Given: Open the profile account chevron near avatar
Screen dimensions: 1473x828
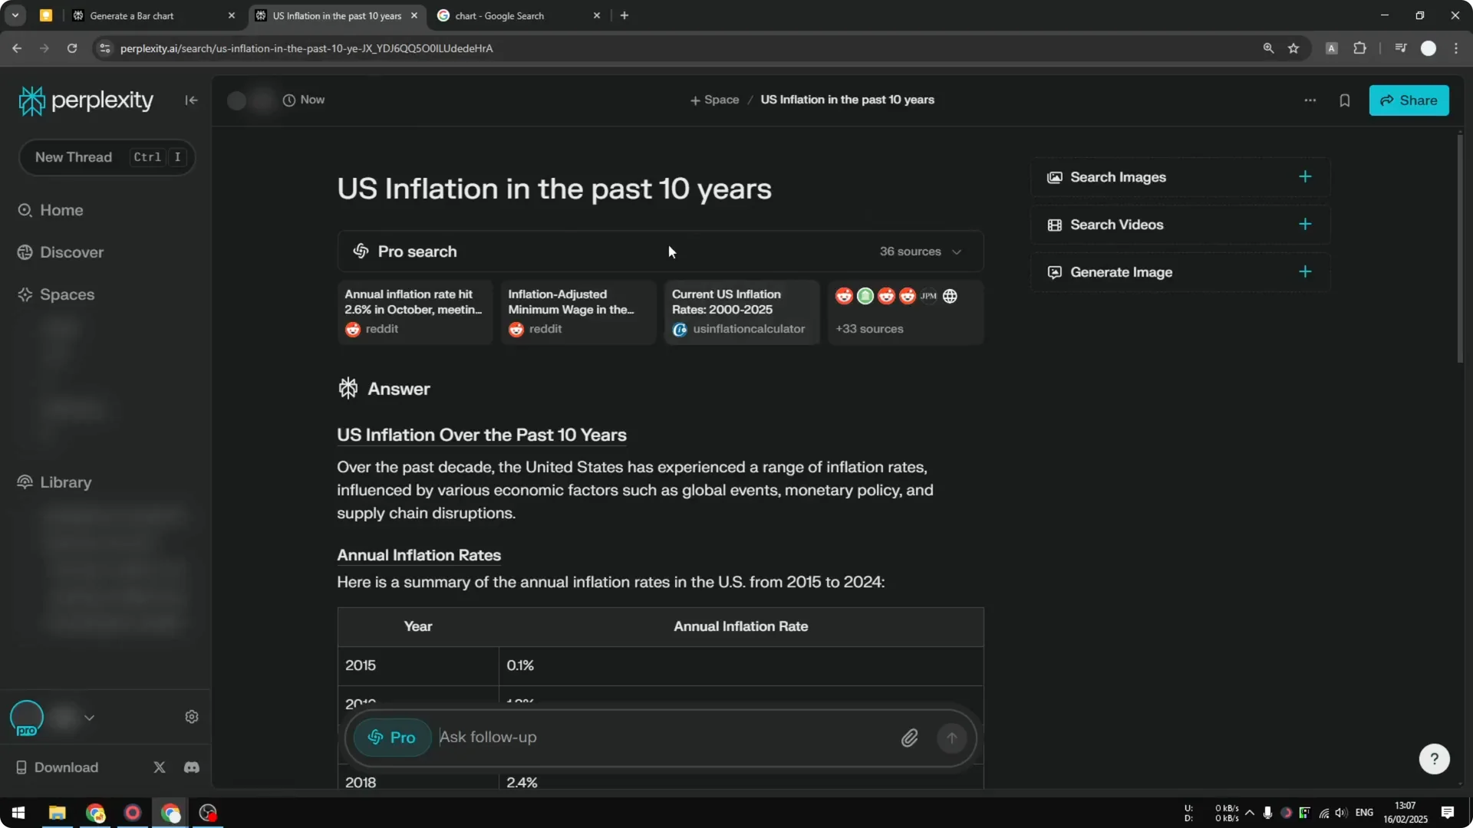Looking at the screenshot, I should tap(90, 717).
